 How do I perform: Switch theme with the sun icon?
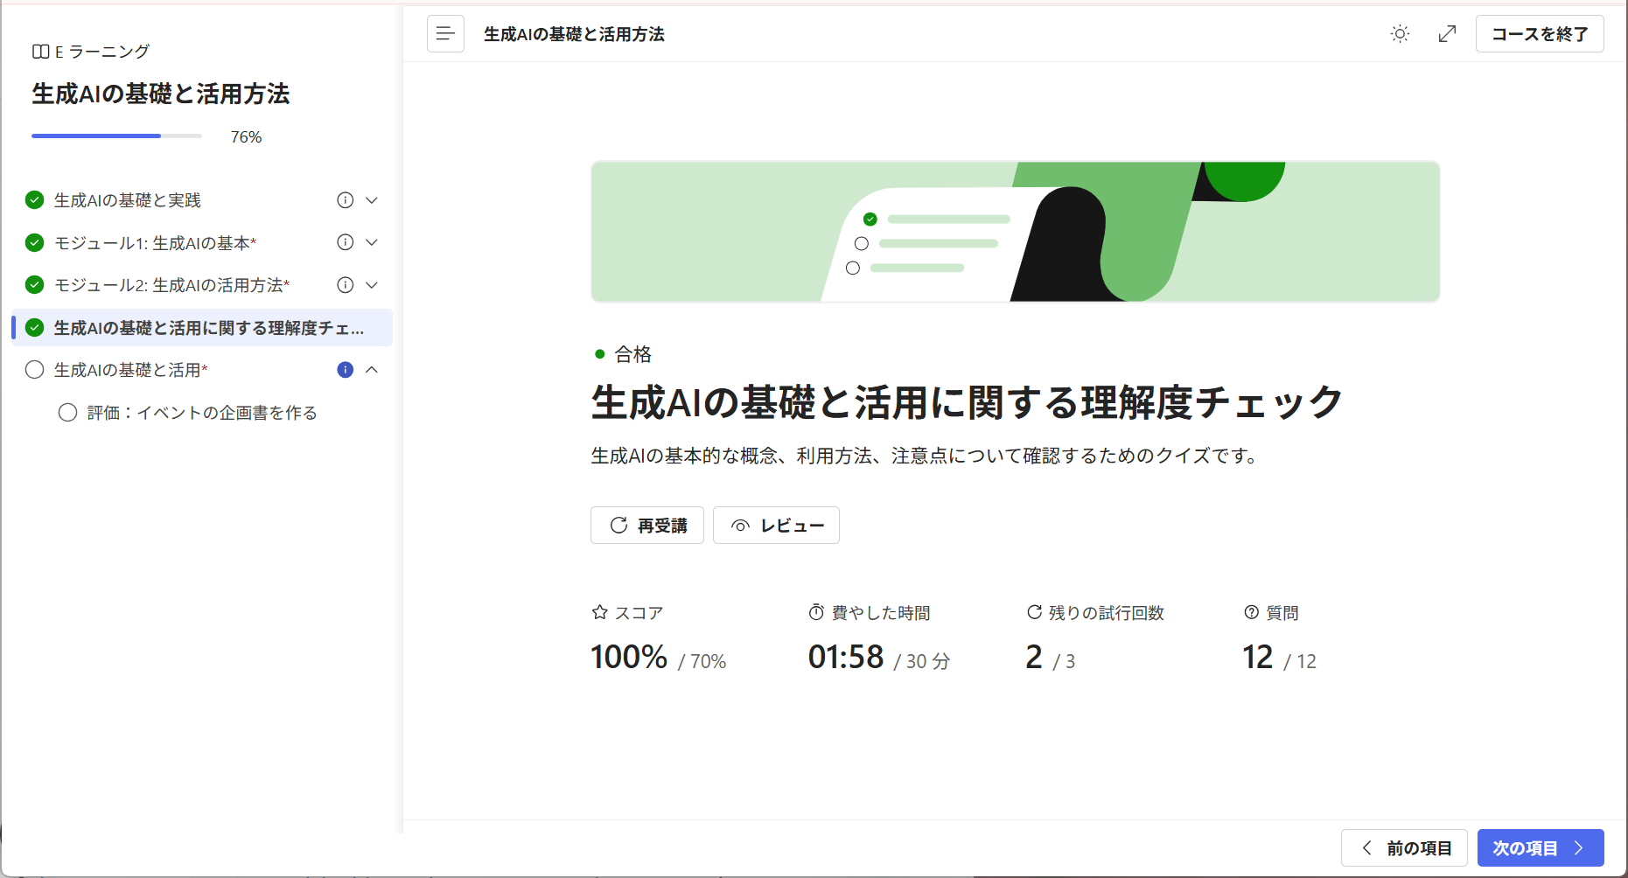pyautogui.click(x=1400, y=34)
